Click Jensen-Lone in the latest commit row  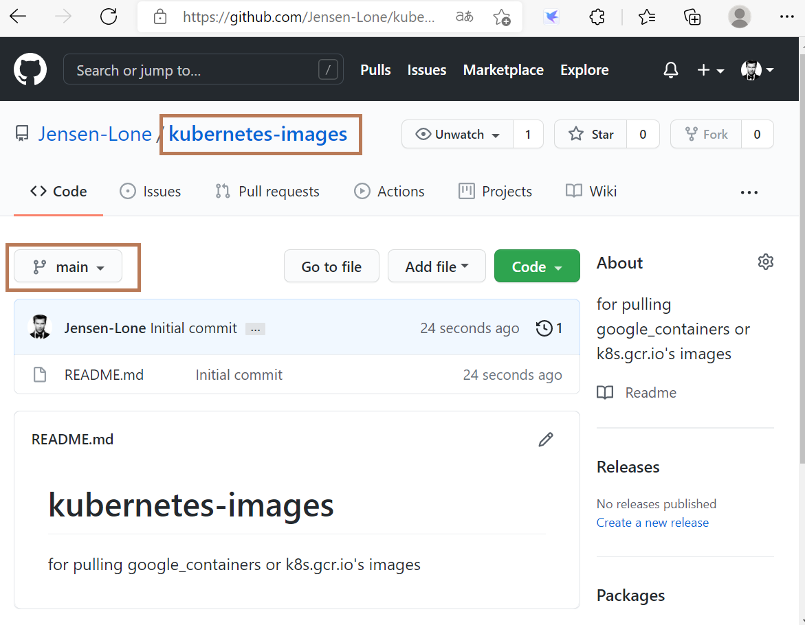[104, 328]
